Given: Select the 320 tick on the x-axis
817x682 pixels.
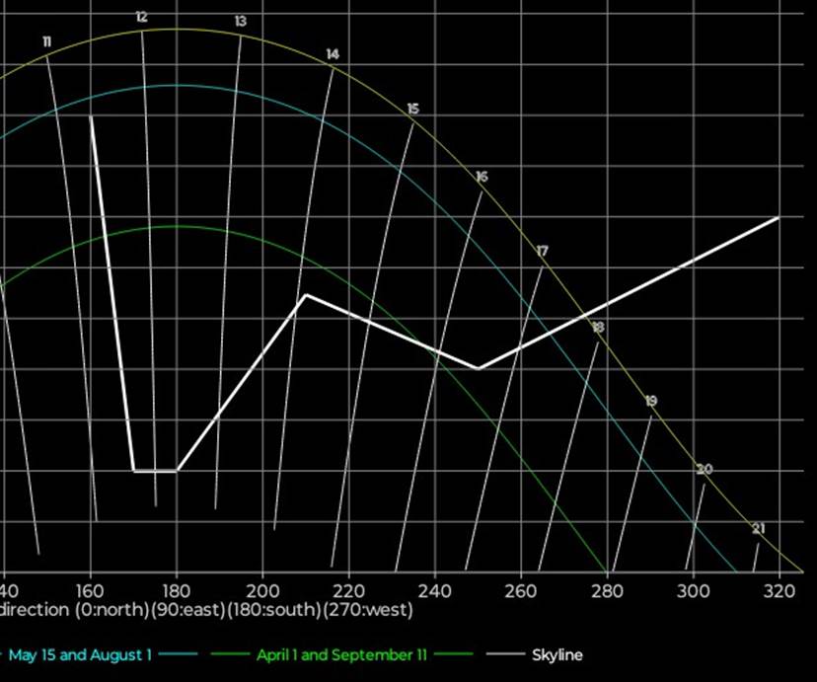Looking at the screenshot, I should click(779, 590).
